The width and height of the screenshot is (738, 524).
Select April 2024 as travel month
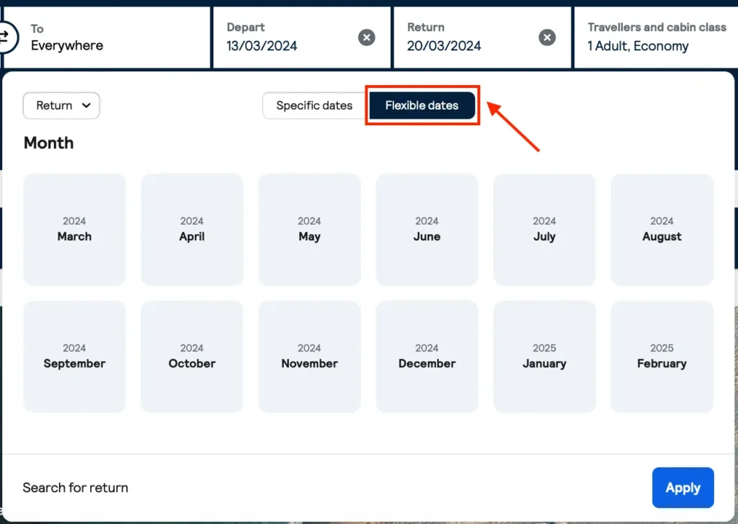click(192, 229)
